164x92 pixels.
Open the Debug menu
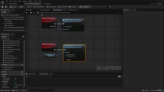pos(24,1)
